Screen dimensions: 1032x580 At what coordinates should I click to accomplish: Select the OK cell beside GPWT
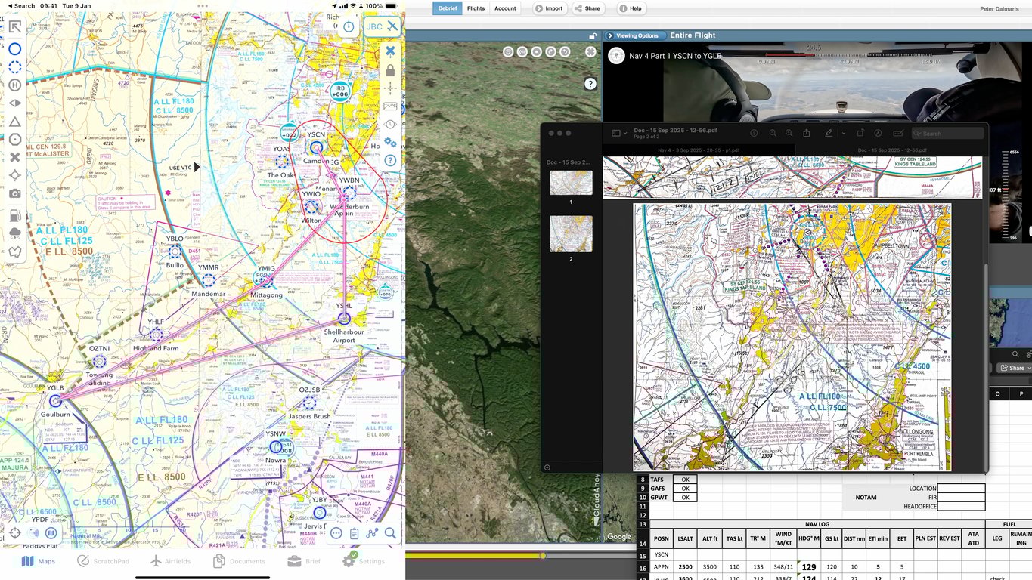(x=685, y=498)
